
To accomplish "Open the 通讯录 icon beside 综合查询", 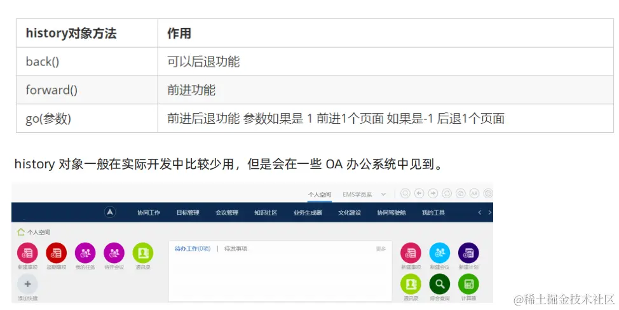I will [411, 284].
